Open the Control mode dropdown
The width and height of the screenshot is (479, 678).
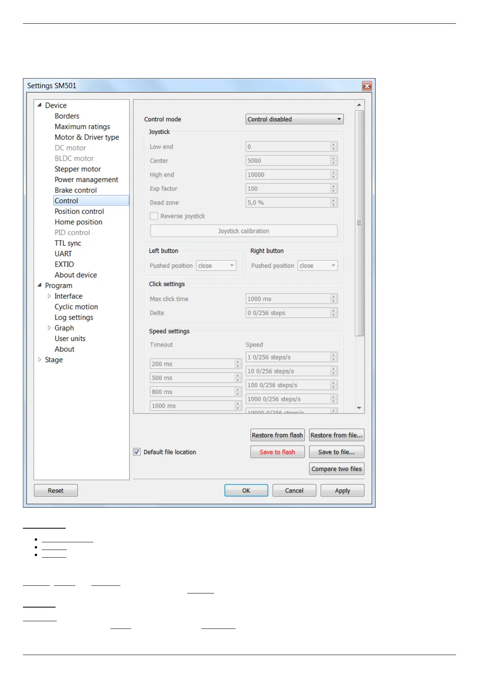pyautogui.click(x=294, y=119)
